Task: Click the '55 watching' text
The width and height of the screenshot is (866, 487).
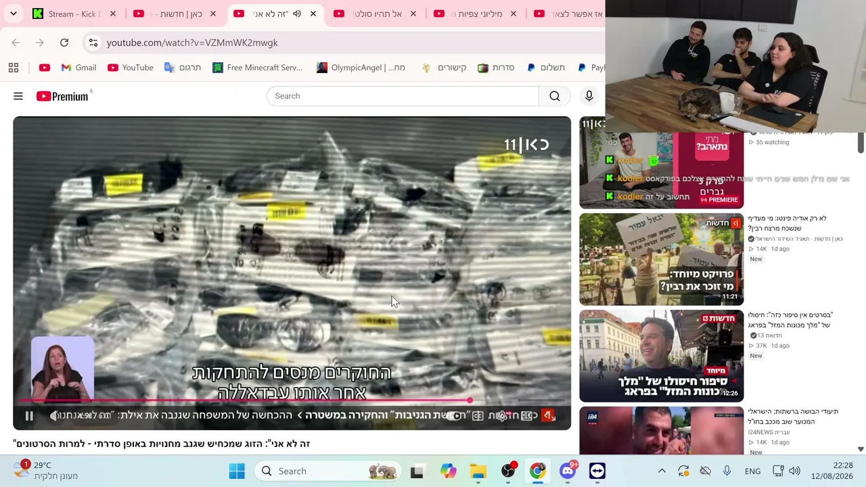Action: click(773, 142)
